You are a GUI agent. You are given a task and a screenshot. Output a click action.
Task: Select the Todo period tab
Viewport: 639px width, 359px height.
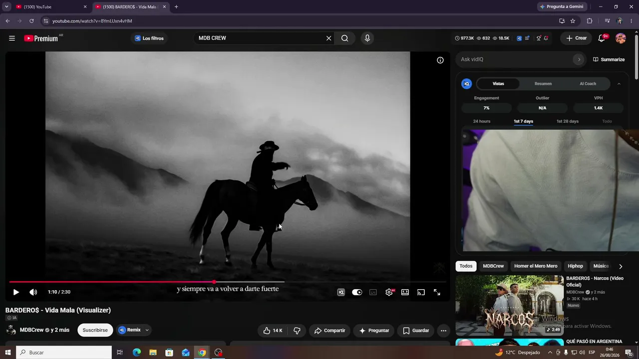607,122
